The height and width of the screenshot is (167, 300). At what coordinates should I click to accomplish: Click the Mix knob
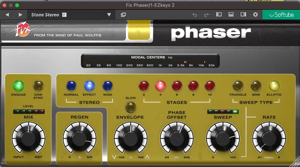pos(28,138)
